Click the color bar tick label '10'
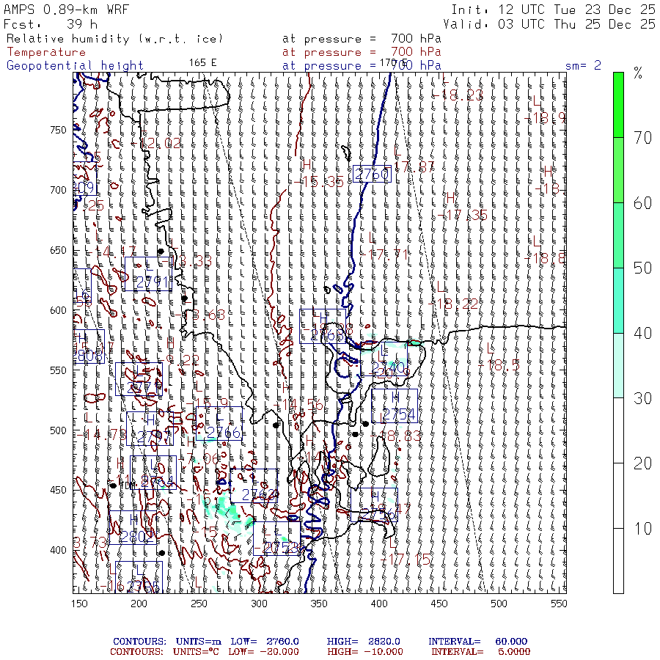Screen dimensions: 660x660 [642, 529]
